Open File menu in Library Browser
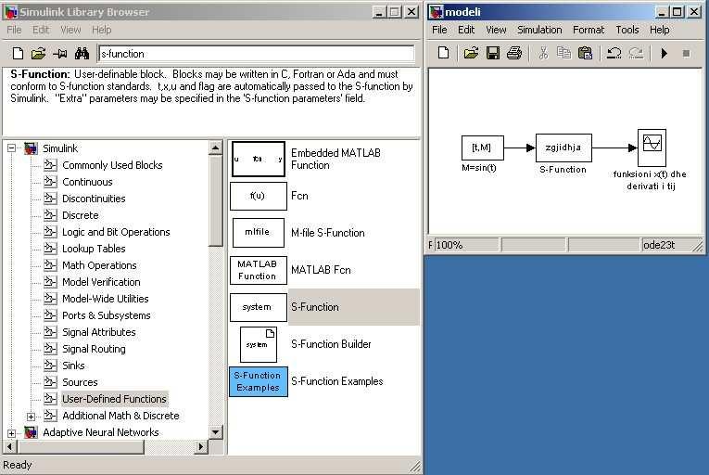Image resolution: width=709 pixels, height=475 pixels. tap(14, 30)
